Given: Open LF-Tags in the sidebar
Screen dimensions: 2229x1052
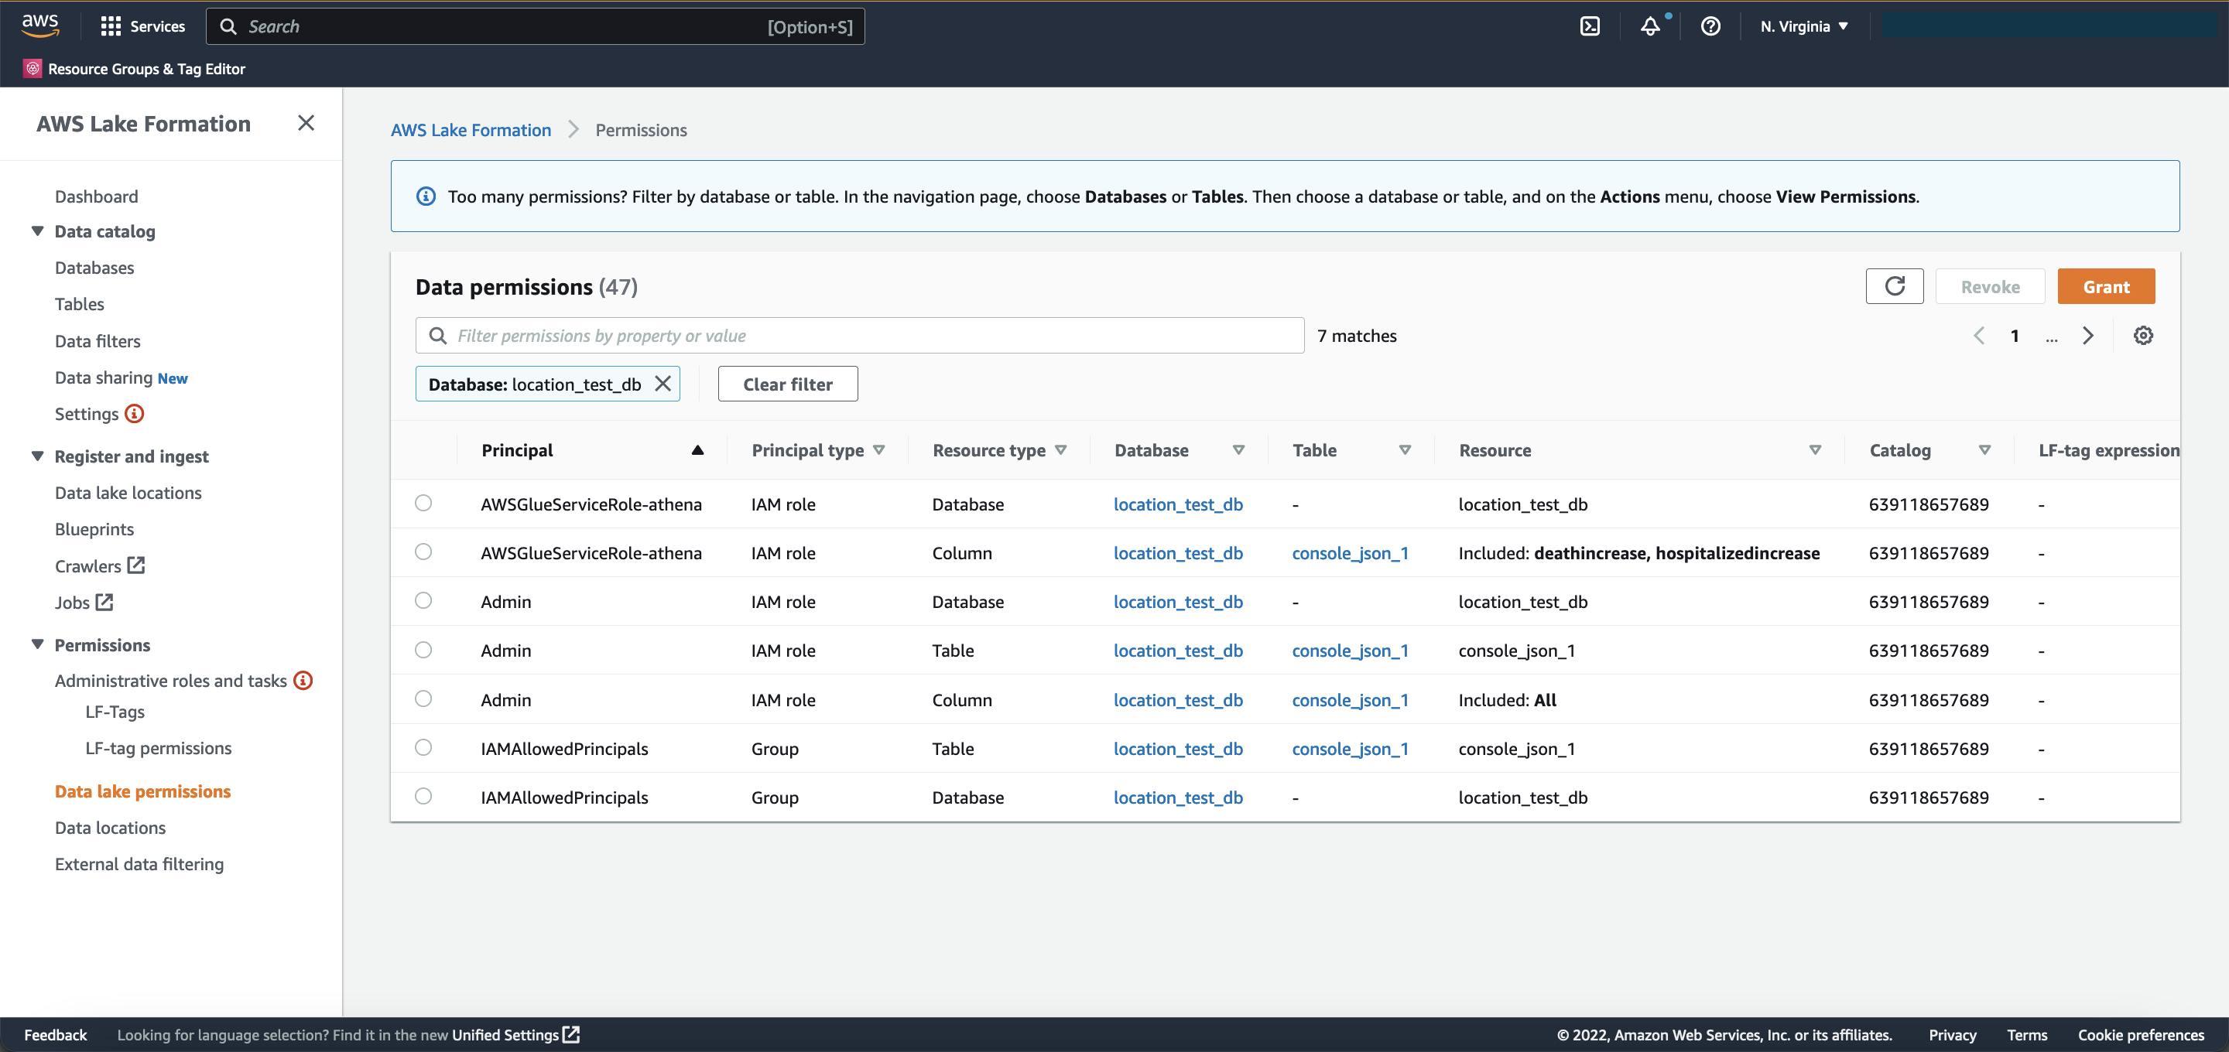Looking at the screenshot, I should [x=115, y=711].
